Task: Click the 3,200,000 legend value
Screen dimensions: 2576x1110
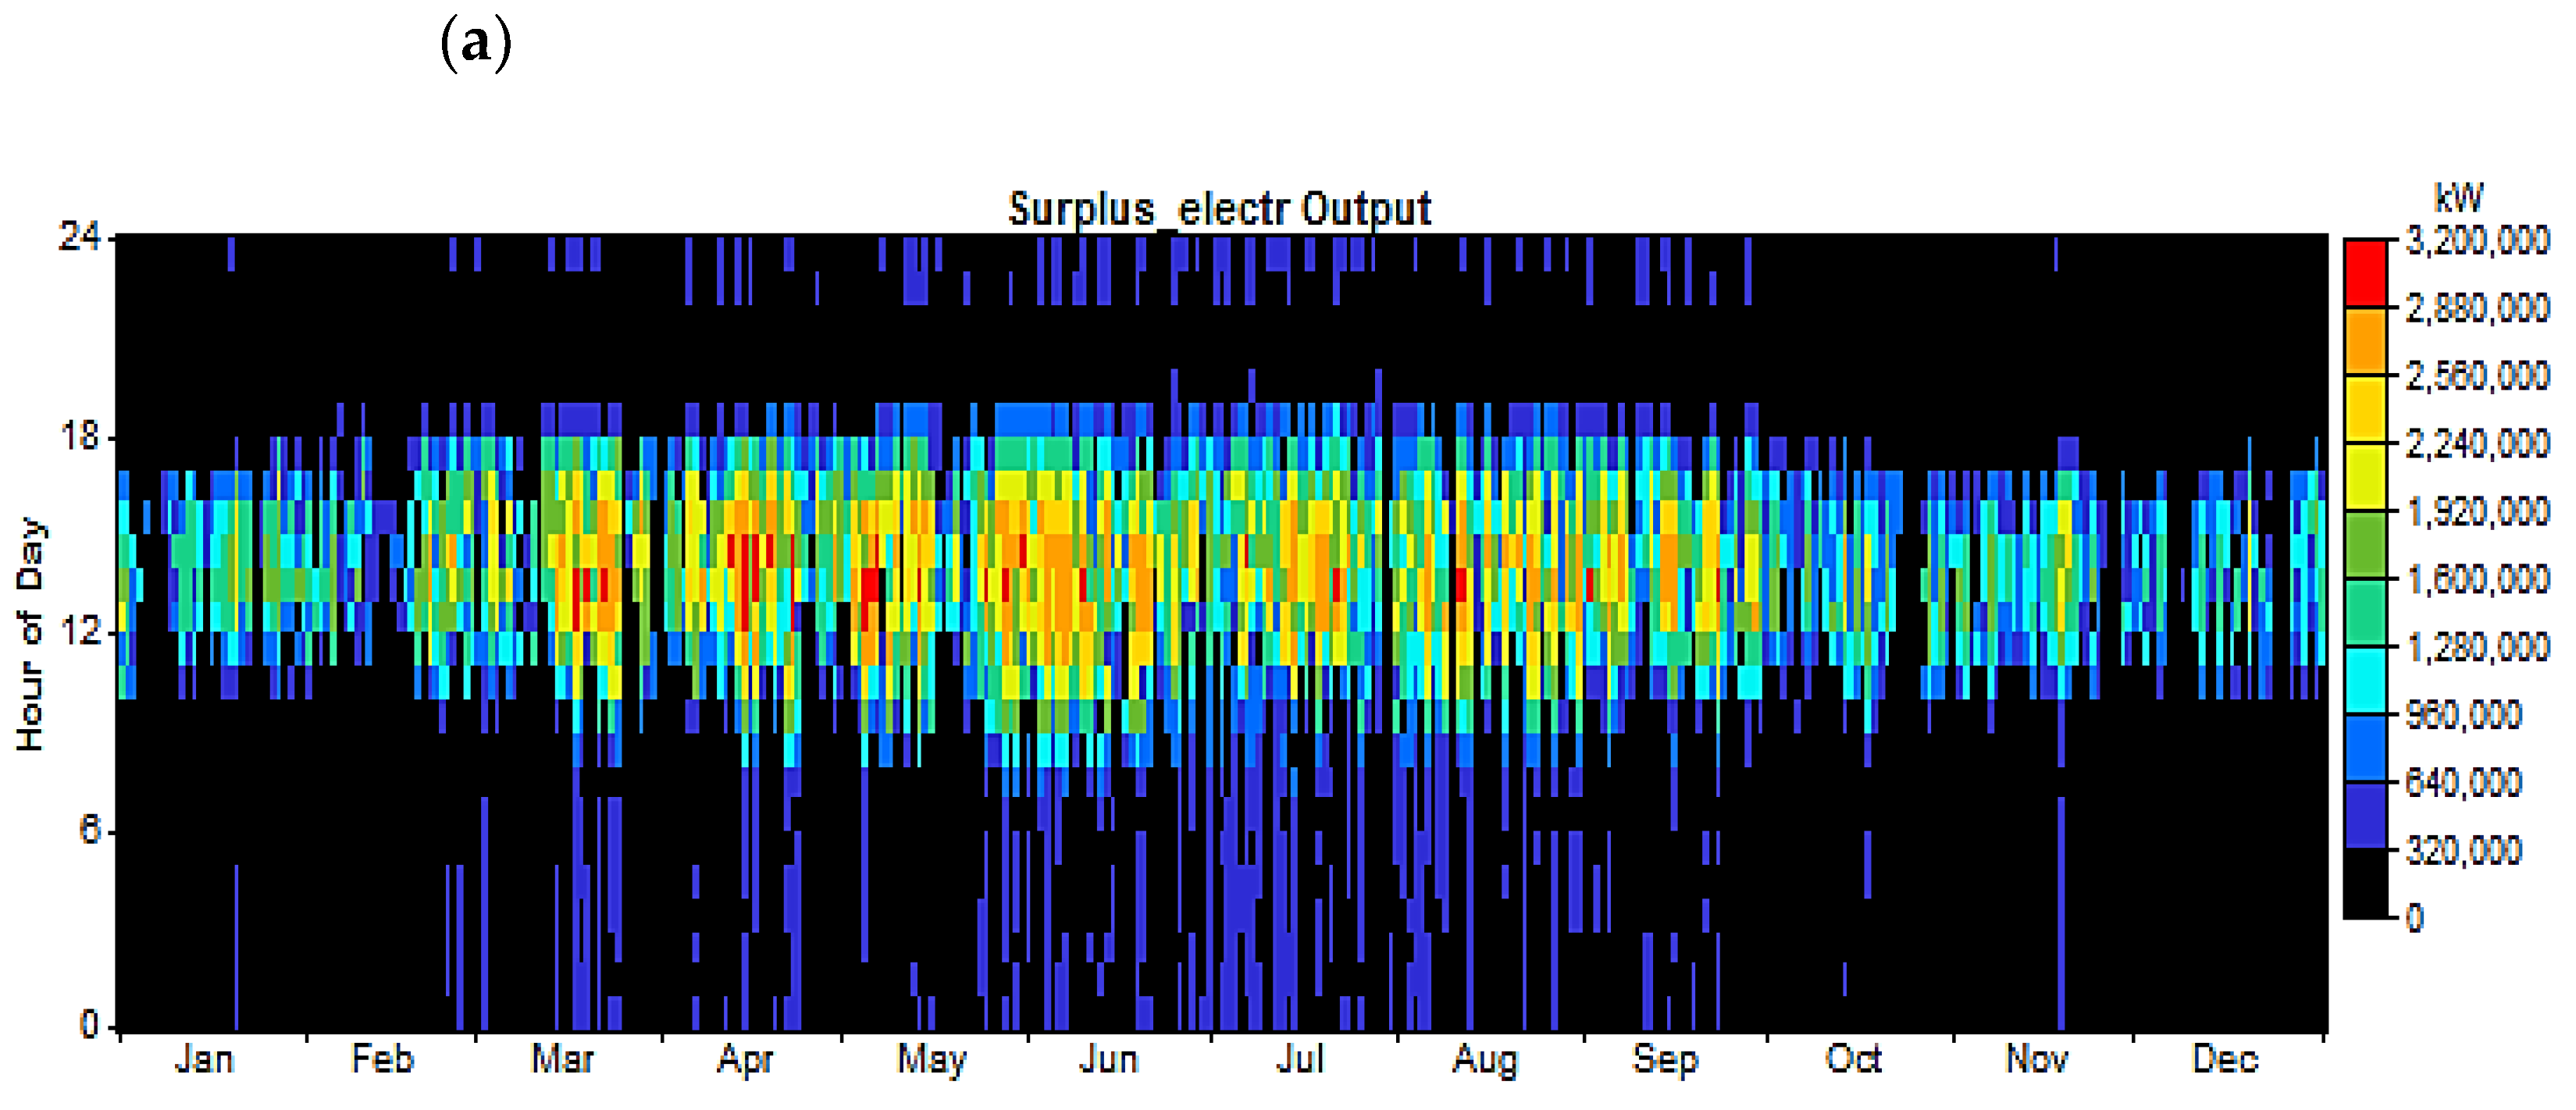Action: 2477,241
